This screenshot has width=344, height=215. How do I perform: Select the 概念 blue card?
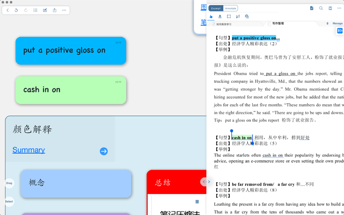[76, 184]
